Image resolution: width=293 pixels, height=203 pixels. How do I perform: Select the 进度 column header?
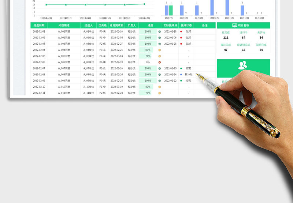click(150, 25)
